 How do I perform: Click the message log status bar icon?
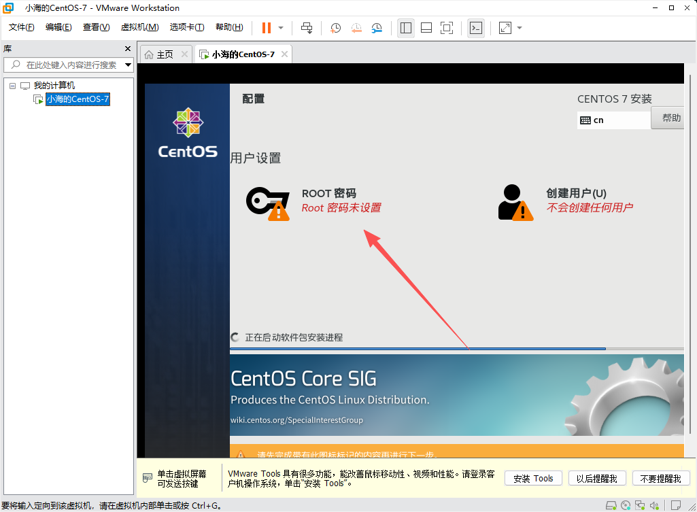pyautogui.click(x=676, y=505)
